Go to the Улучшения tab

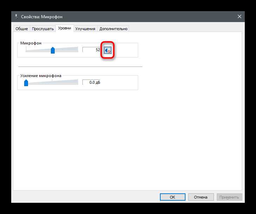(85, 29)
